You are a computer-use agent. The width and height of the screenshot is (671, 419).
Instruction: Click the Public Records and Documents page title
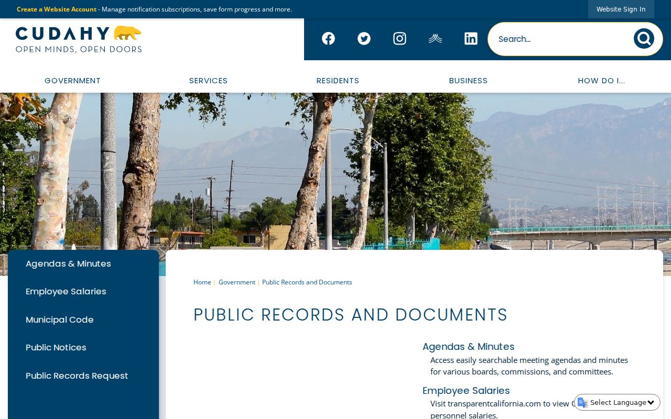(x=350, y=315)
